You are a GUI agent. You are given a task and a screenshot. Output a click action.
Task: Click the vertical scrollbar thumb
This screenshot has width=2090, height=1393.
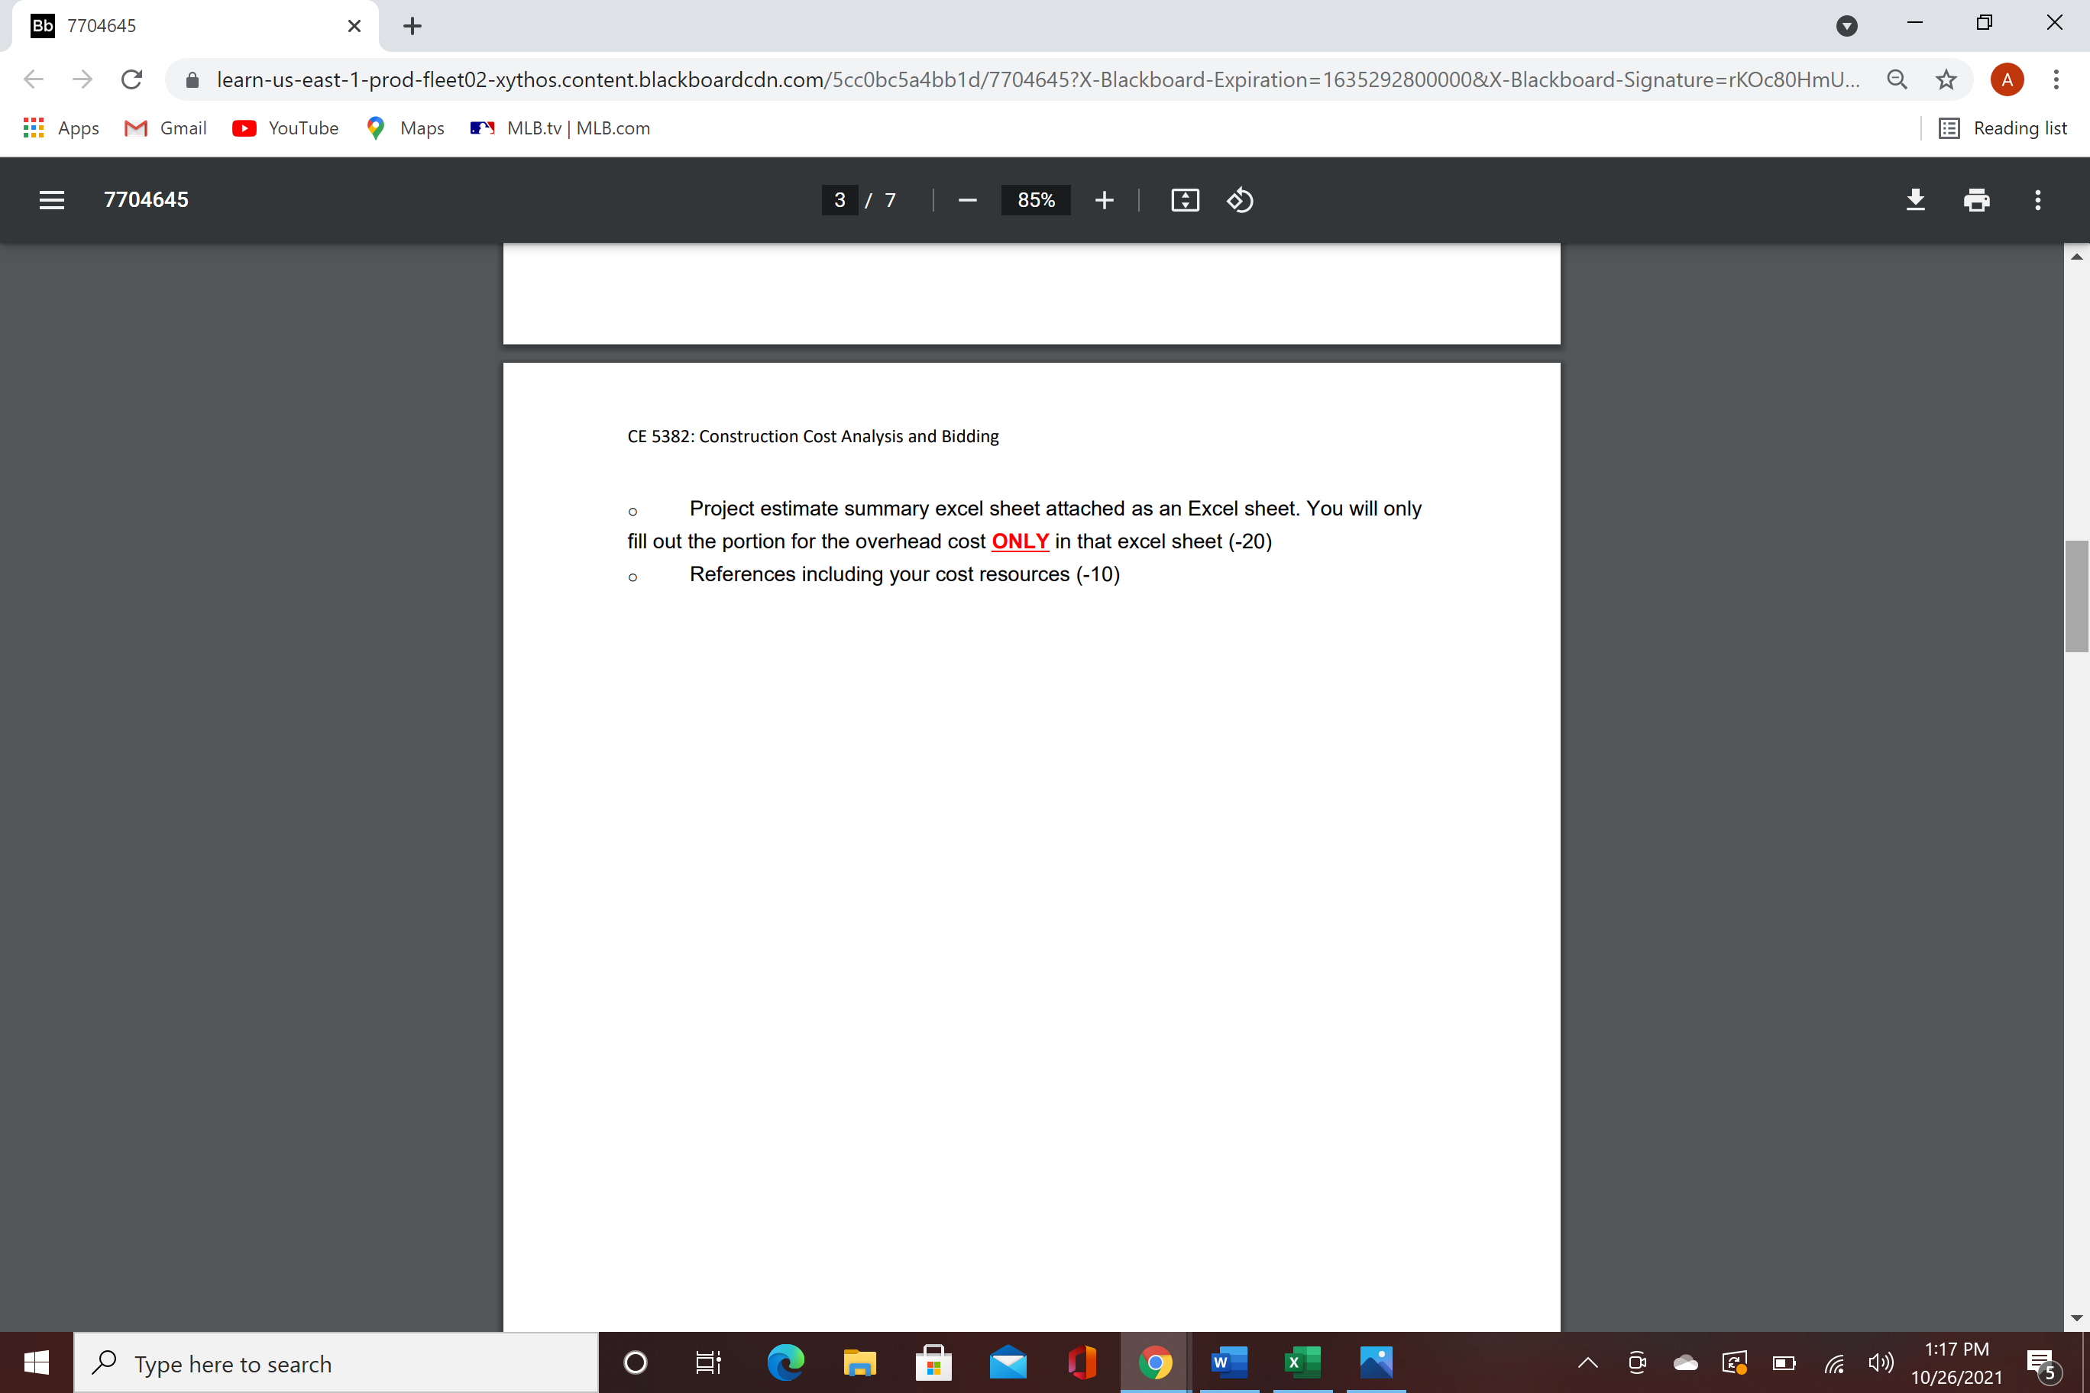pyautogui.click(x=2075, y=595)
